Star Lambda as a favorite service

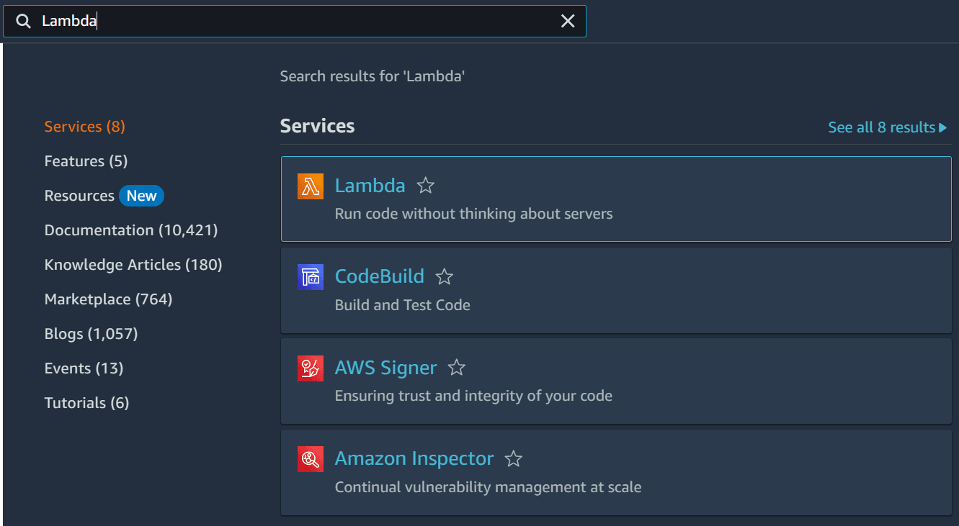pyautogui.click(x=425, y=186)
